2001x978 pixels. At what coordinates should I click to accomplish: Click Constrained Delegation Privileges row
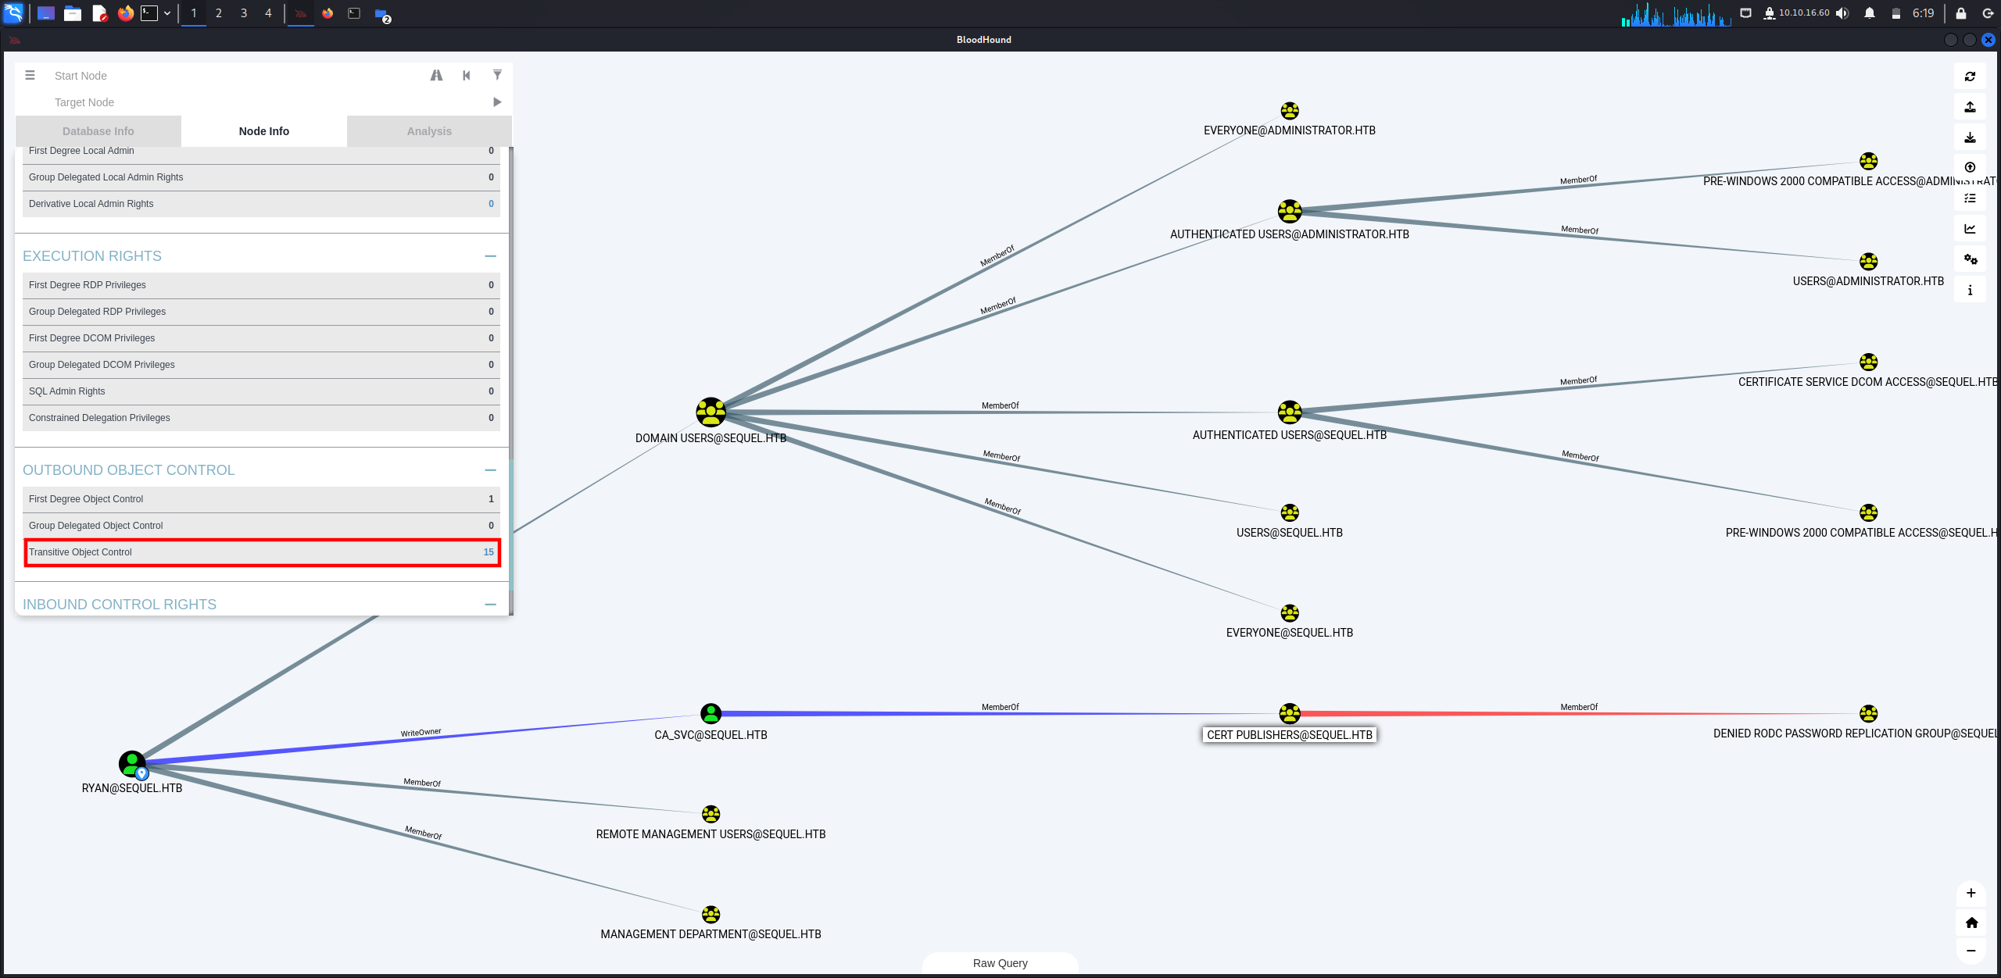261,418
